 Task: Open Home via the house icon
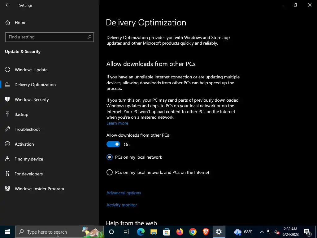8,22
